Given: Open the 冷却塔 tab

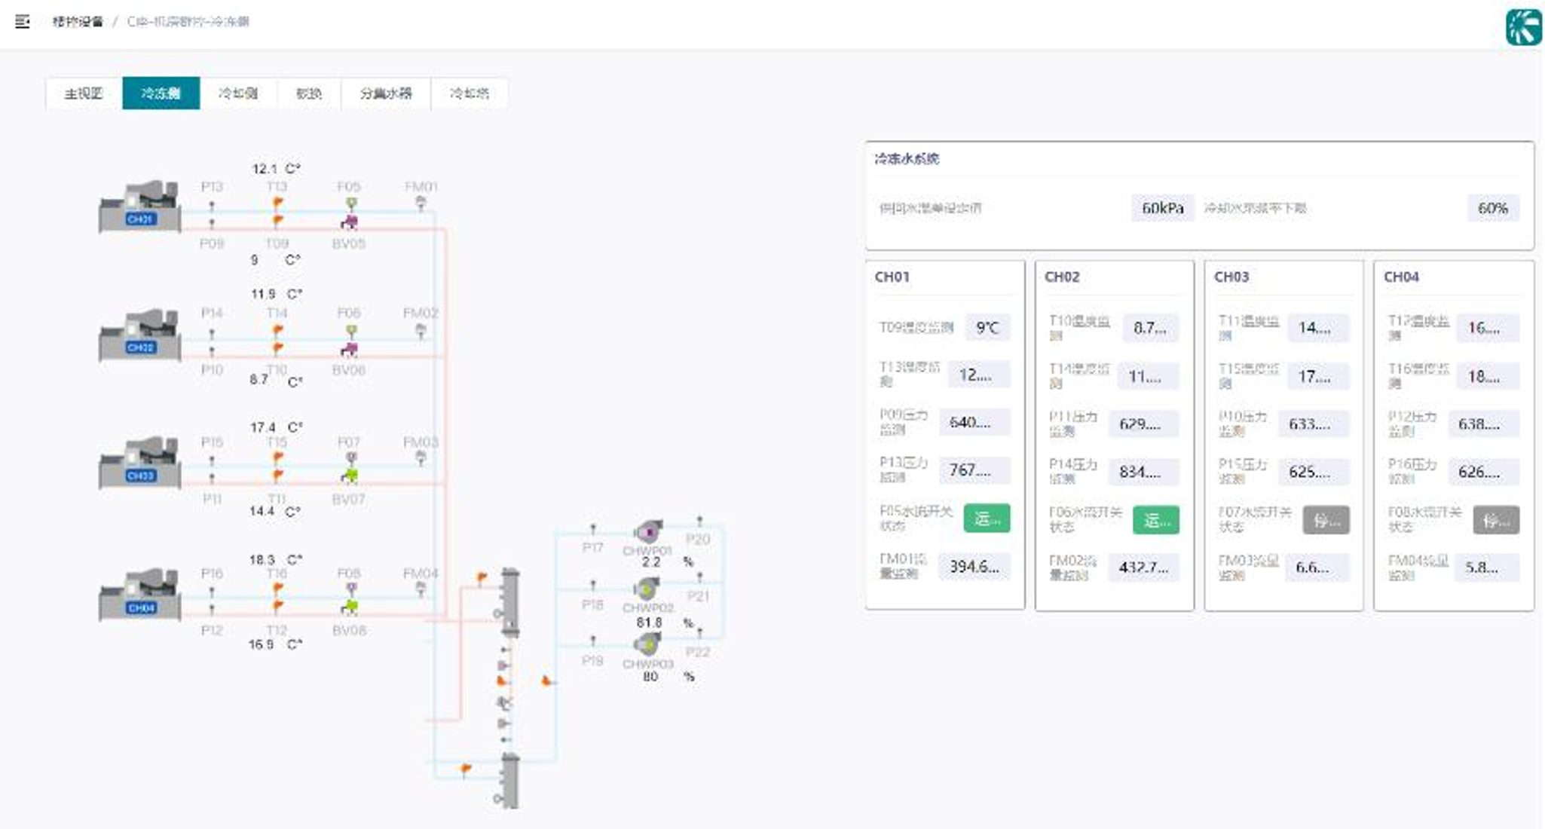Looking at the screenshot, I should pyautogui.click(x=469, y=93).
